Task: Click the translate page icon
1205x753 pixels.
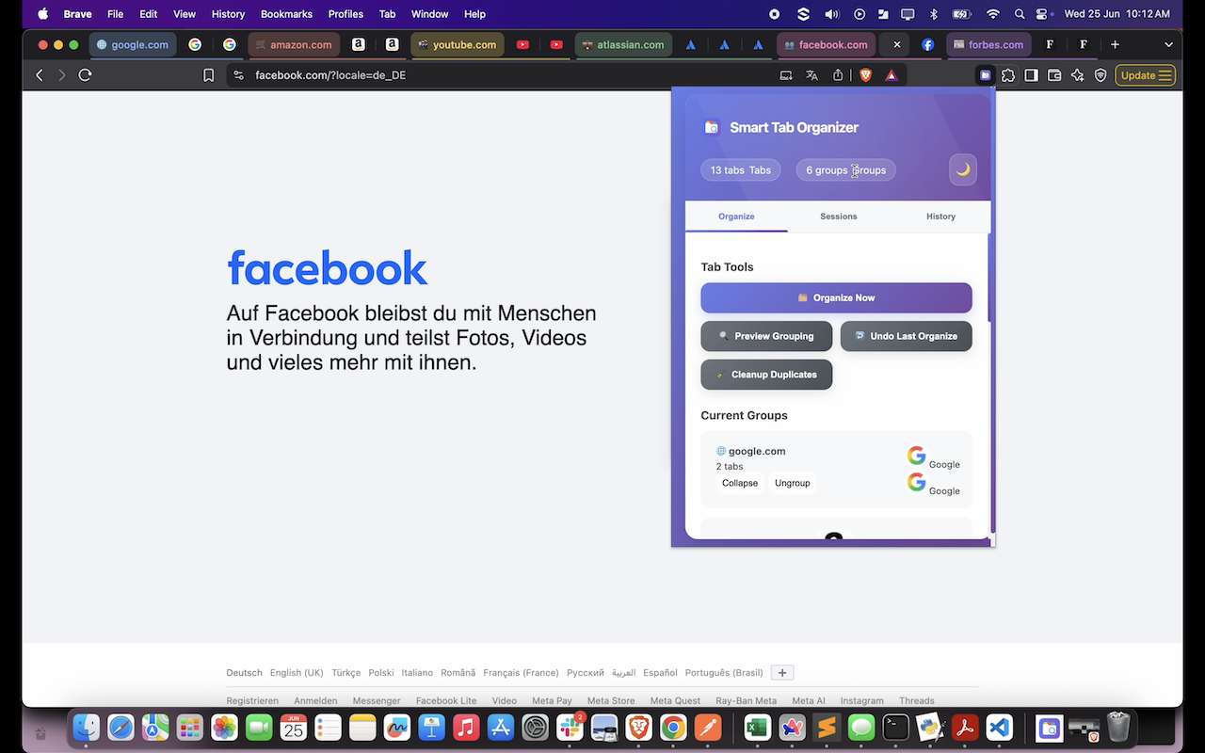Action: (812, 75)
